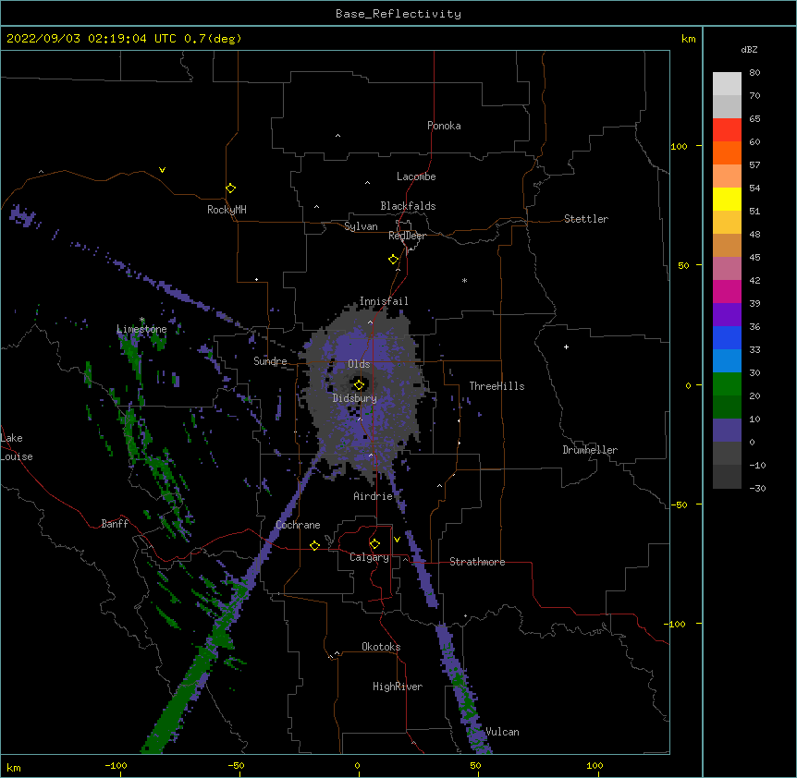This screenshot has height=778, width=797.
Task: Select the Lacombe city label
Action: [x=416, y=176]
